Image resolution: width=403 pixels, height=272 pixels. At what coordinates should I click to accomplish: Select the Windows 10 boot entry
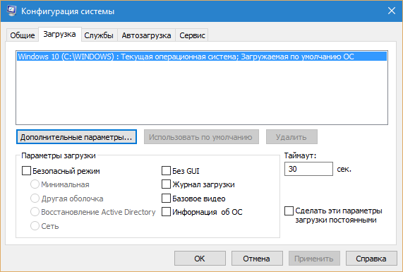coord(202,57)
